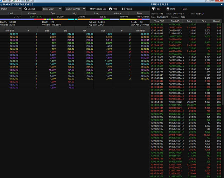Click the Market column header
Image resolution: width=224 pixels, height=178 pixels.
click(x=216, y=21)
